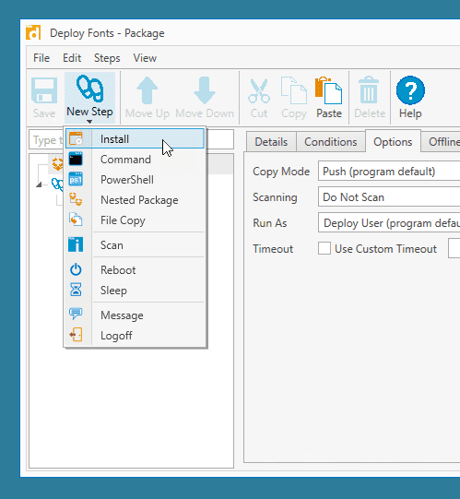Open the File menu
The height and width of the screenshot is (499, 460).
[41, 58]
